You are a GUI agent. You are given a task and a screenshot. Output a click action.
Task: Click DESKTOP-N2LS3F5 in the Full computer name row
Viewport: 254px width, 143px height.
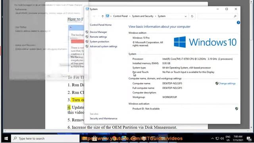tap(172, 88)
